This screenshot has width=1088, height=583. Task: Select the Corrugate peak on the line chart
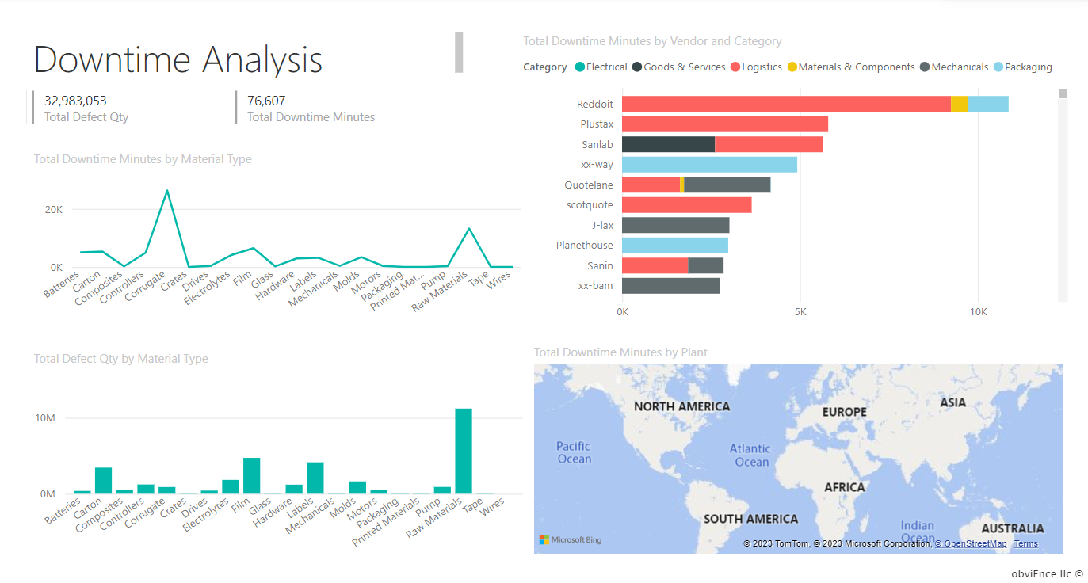point(167,190)
